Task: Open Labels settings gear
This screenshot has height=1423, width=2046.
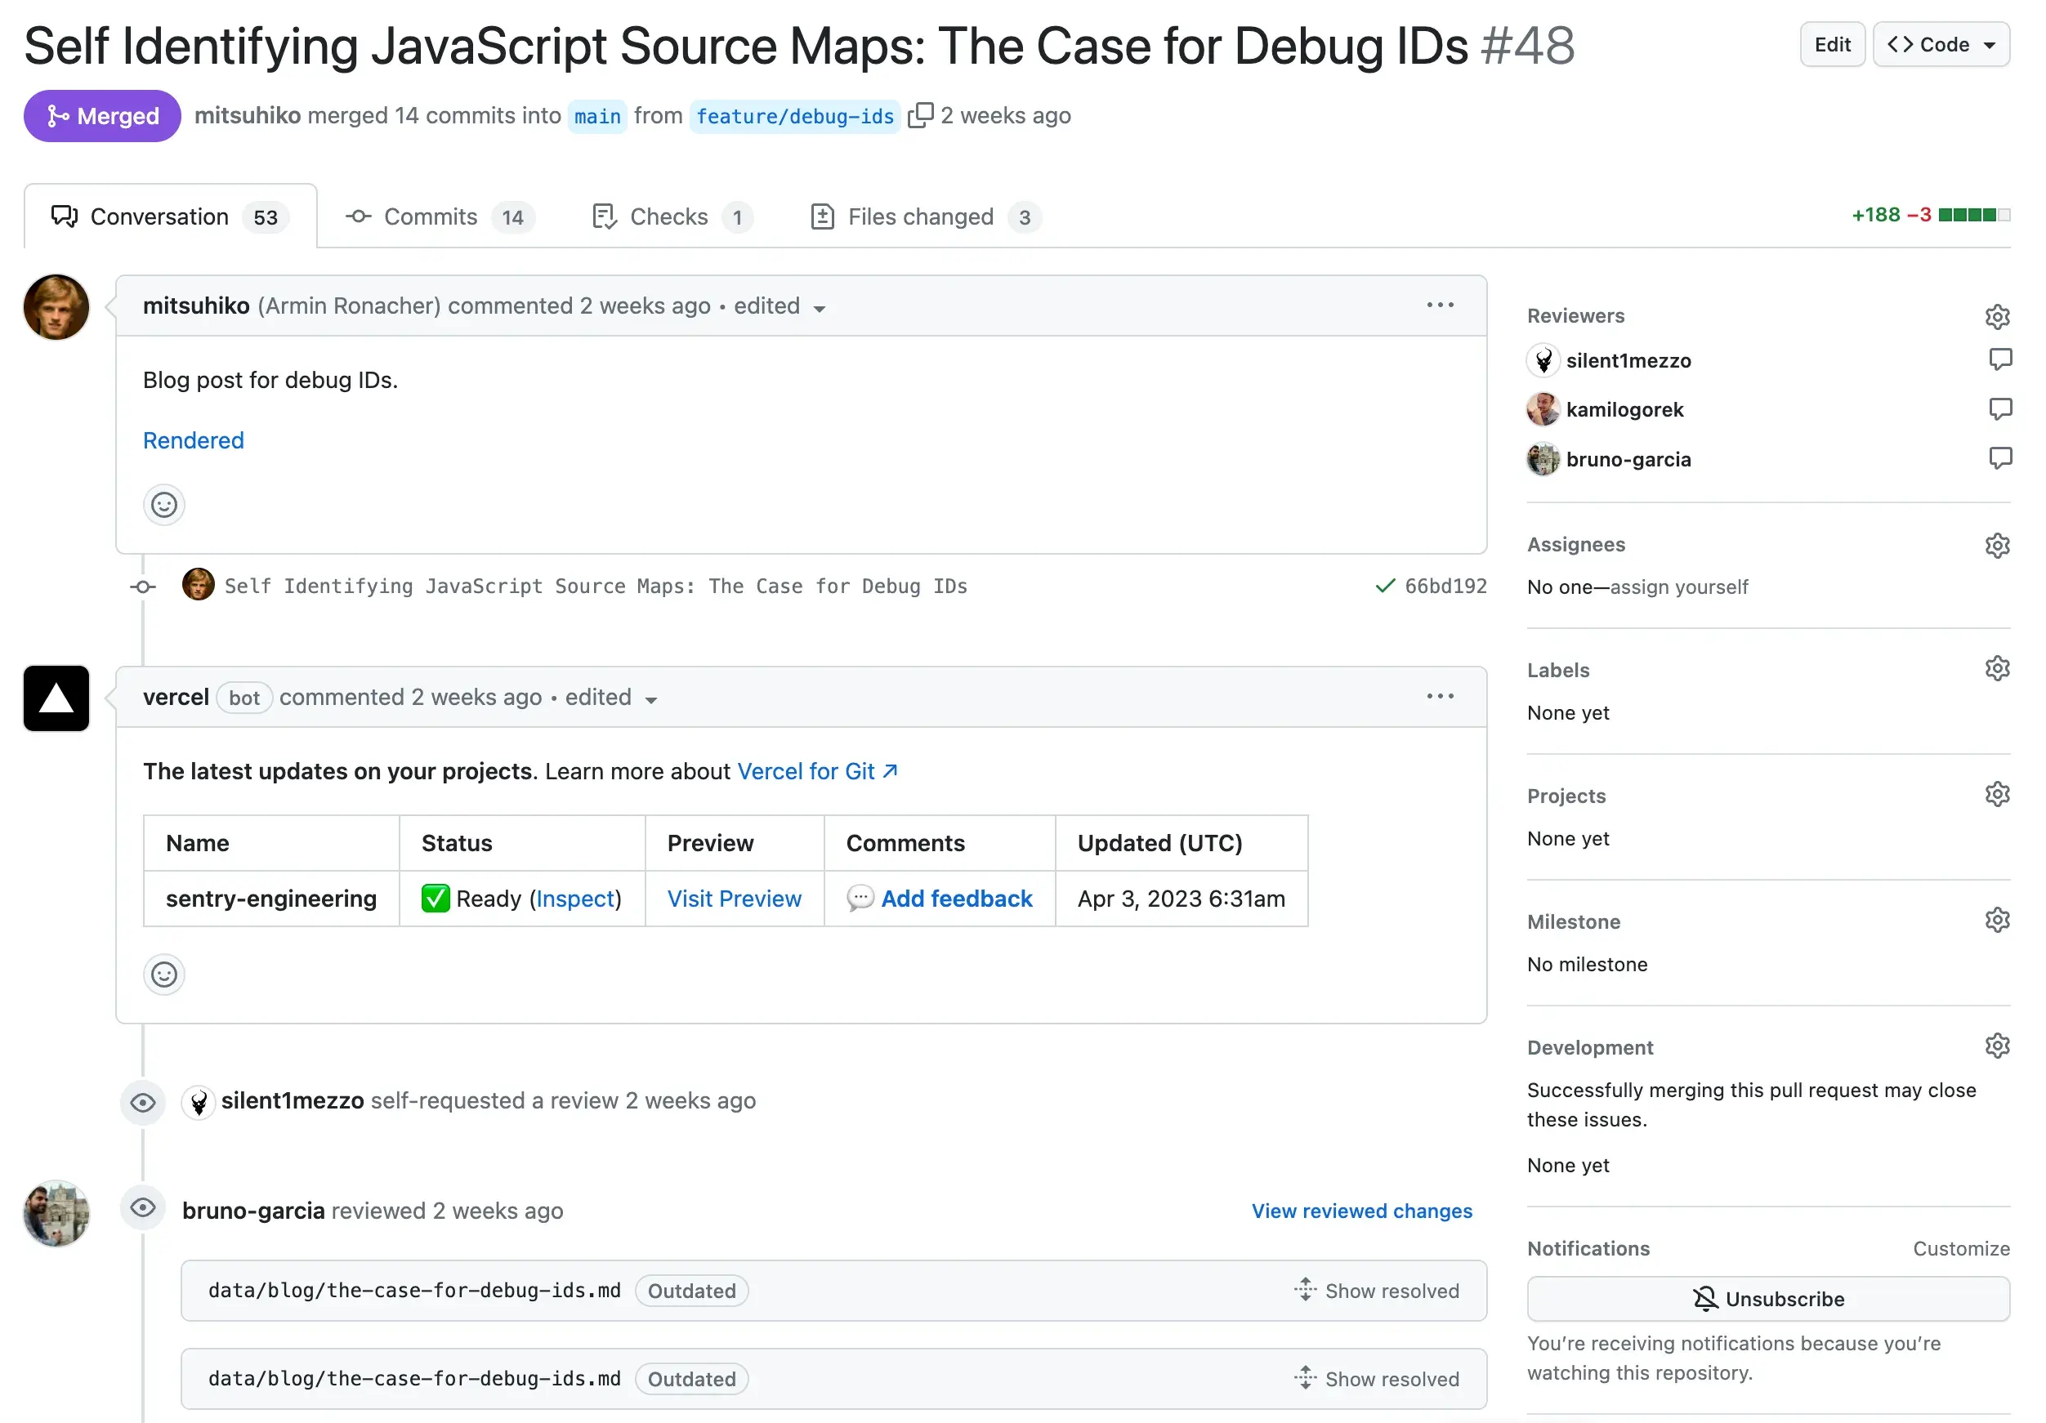Action: tap(1996, 668)
